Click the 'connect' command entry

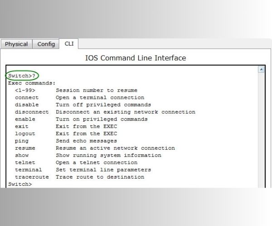pyautogui.click(x=26, y=98)
